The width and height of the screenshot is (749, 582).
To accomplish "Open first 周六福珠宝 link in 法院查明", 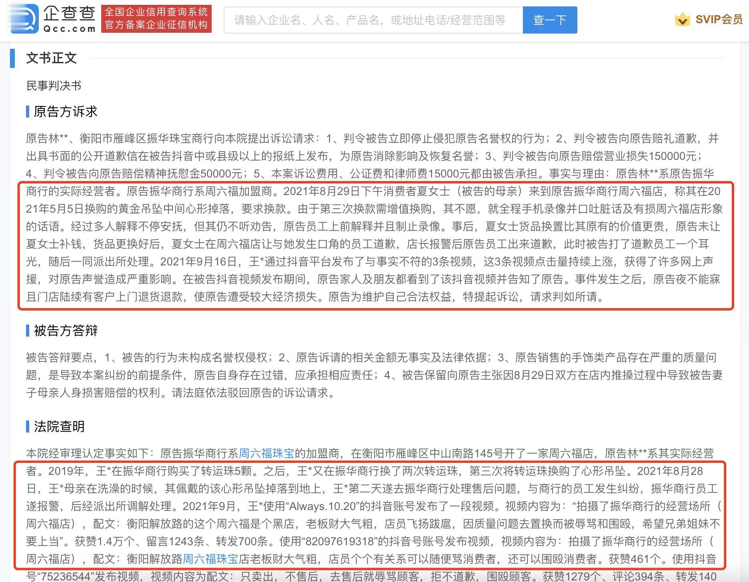I will (x=266, y=453).
